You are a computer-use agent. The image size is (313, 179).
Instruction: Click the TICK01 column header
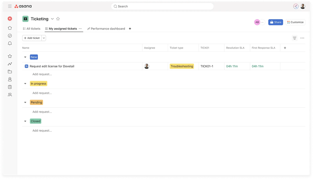(205, 48)
